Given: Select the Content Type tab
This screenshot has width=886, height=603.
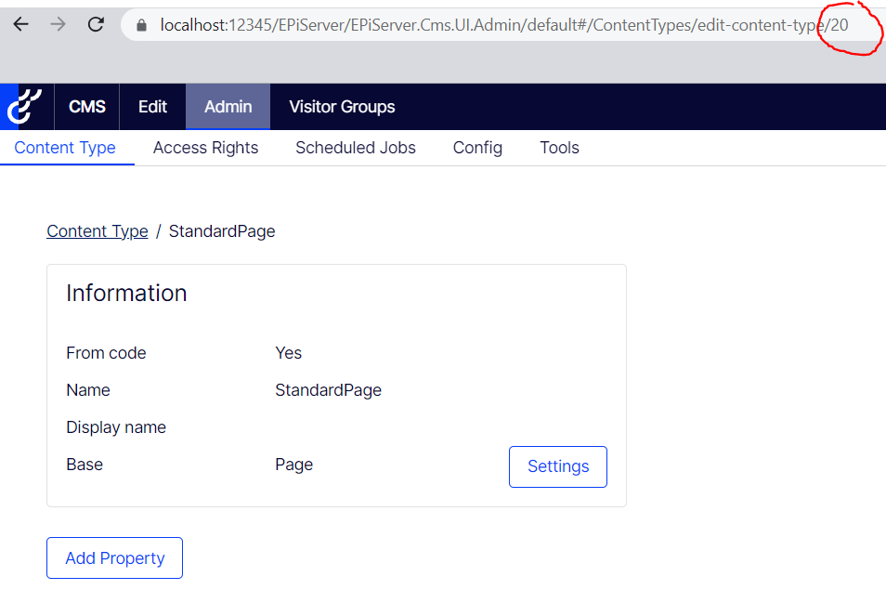Looking at the screenshot, I should [65, 148].
